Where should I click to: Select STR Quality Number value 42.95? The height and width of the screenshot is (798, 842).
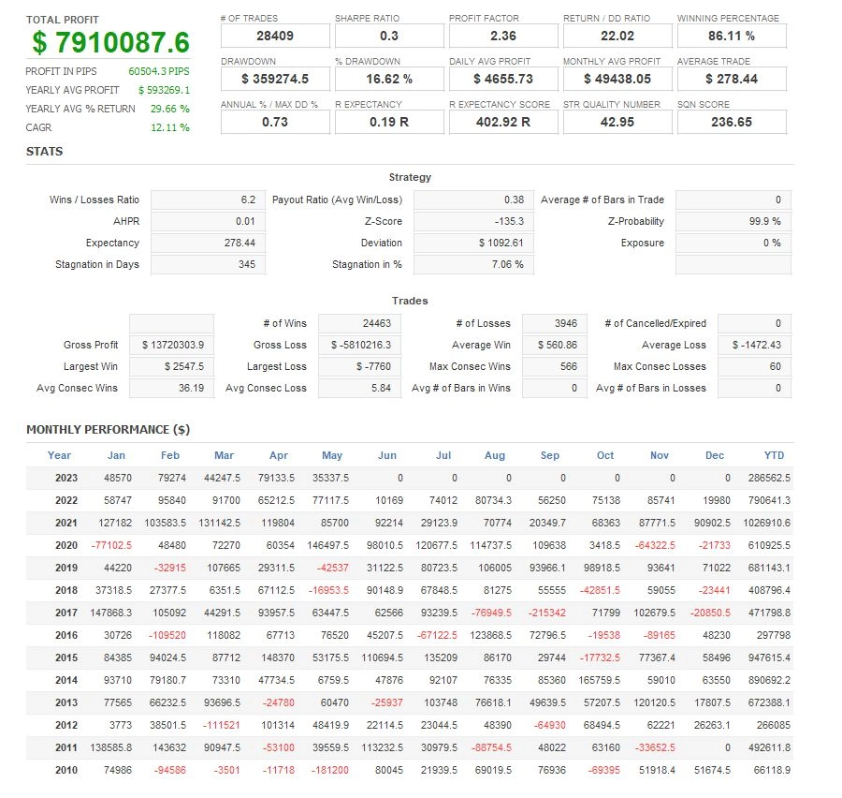[x=617, y=122]
